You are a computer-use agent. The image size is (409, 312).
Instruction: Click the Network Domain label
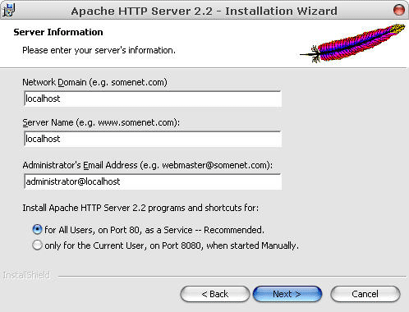(x=94, y=82)
